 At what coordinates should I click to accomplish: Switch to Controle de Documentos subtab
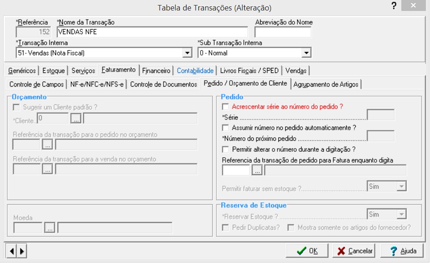point(164,84)
